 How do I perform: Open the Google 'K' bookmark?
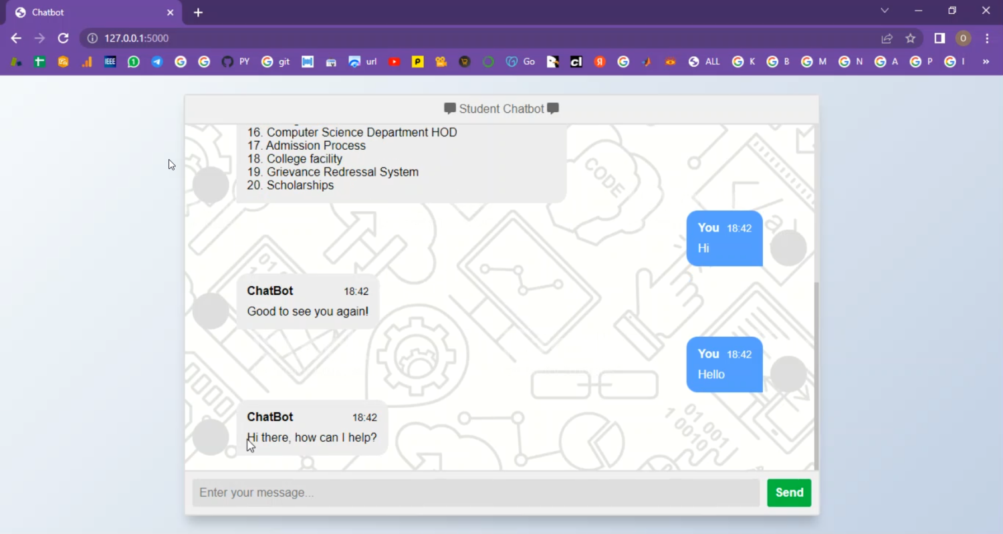pos(744,61)
